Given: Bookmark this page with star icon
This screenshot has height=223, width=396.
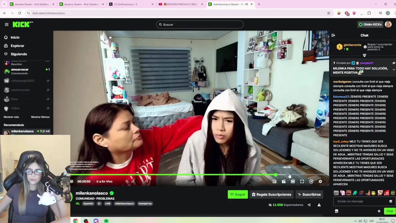Looking at the screenshot, I should pos(329,13).
